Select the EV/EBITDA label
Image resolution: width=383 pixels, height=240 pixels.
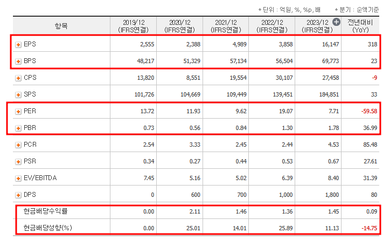[40, 178]
